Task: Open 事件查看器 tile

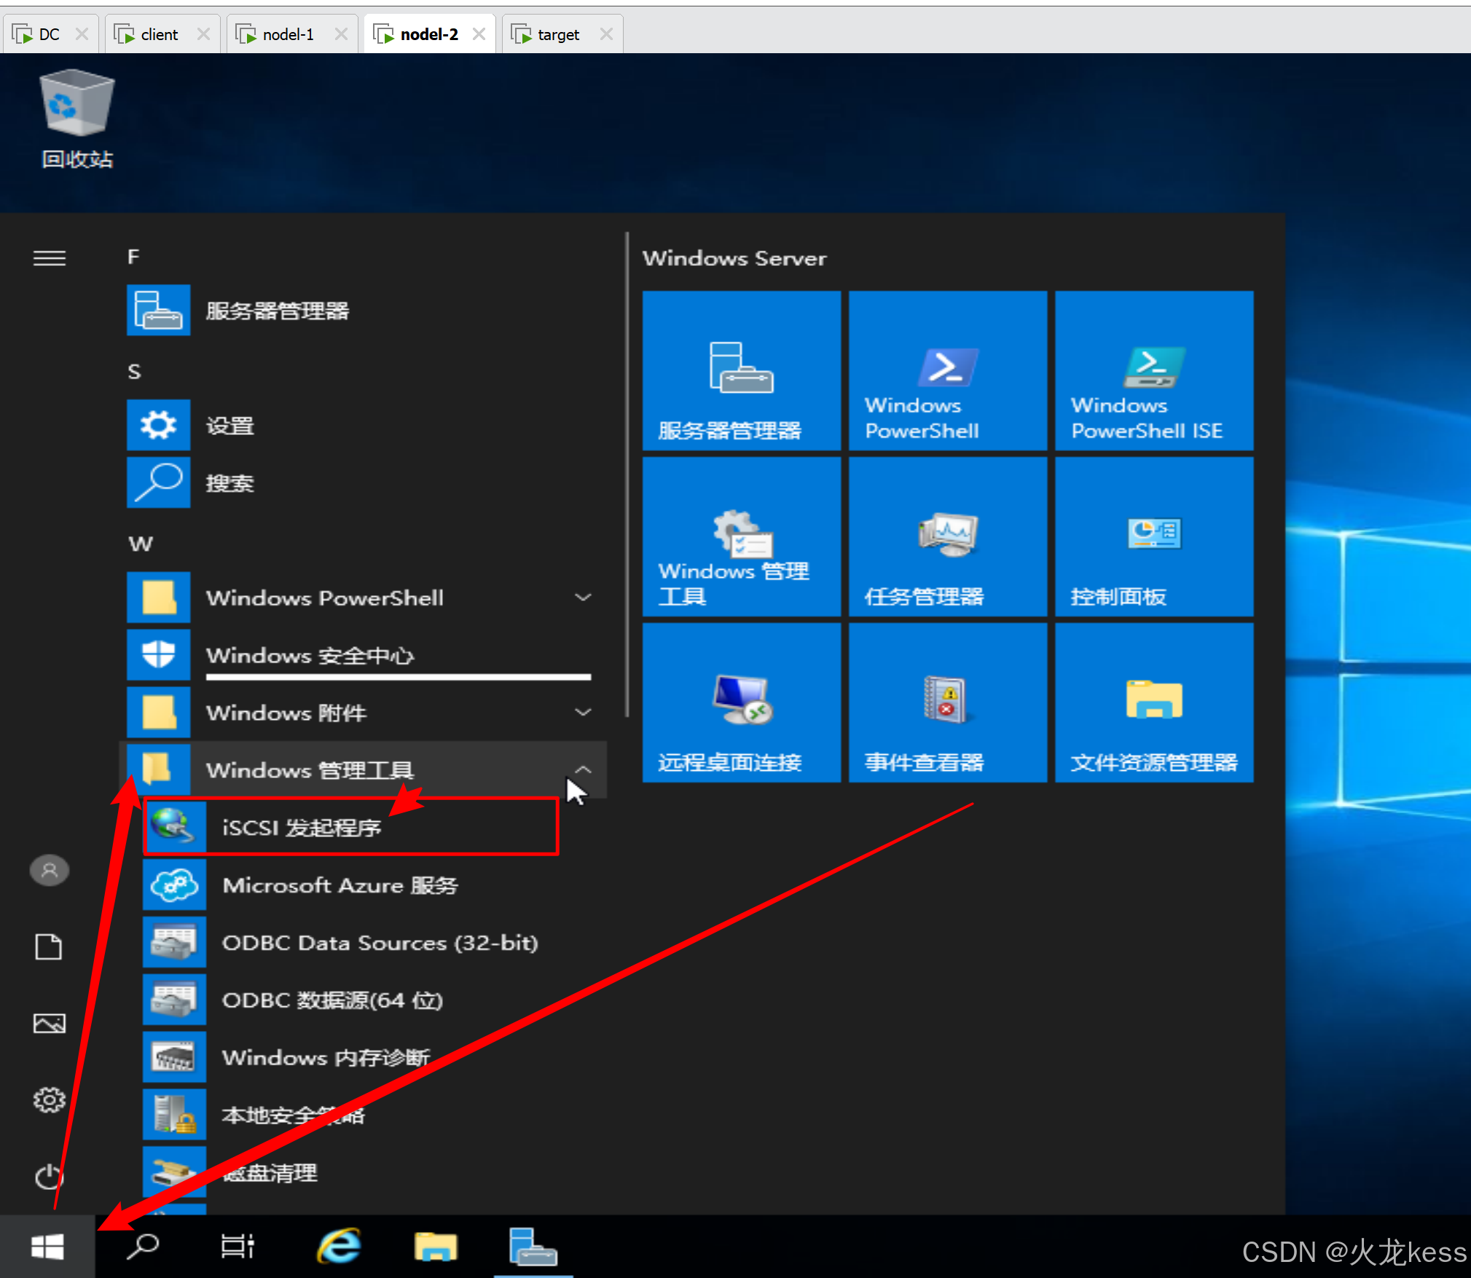Action: 947,703
